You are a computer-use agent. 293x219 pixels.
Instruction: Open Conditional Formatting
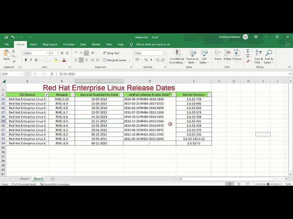[x=177, y=57]
